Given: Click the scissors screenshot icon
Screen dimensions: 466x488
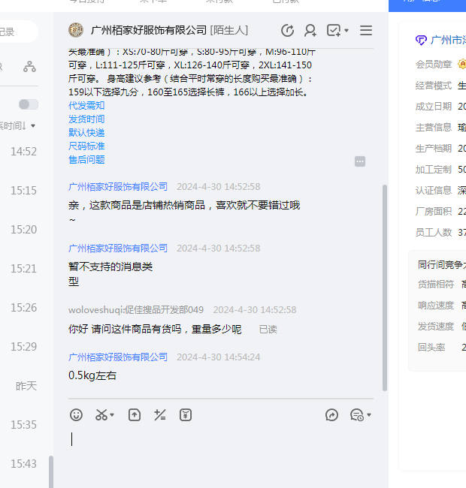Looking at the screenshot, I should 101,414.
